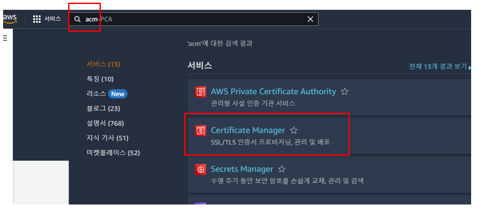Screen dimensions: 481x213
Task: Select the 마켓플레이스 (52) filter
Action: tap(113, 153)
